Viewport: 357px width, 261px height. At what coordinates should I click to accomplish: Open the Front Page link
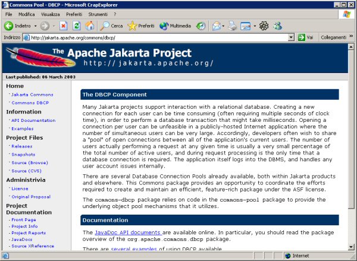pos(24,220)
